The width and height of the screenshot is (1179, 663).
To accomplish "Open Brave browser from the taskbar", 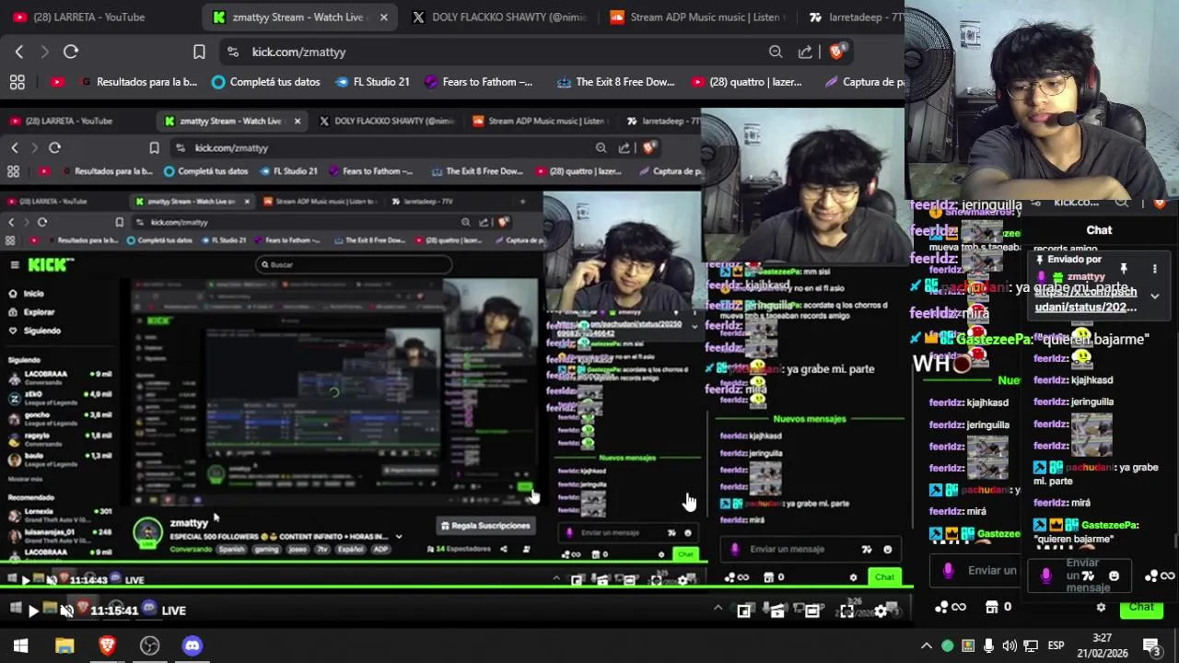I will [107, 646].
